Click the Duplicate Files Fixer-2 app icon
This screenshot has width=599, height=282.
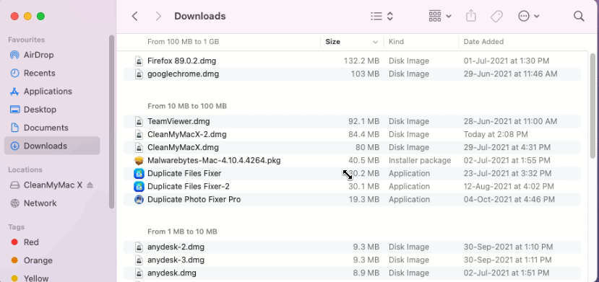(x=139, y=186)
